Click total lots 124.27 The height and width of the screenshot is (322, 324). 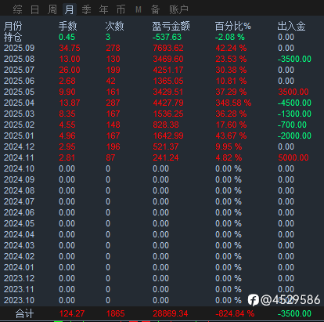[x=72, y=313]
